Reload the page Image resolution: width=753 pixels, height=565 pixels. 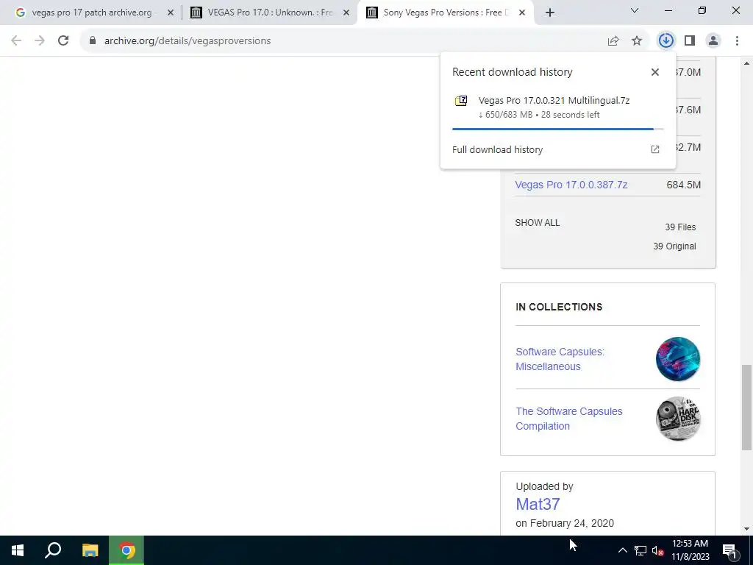pyautogui.click(x=63, y=41)
